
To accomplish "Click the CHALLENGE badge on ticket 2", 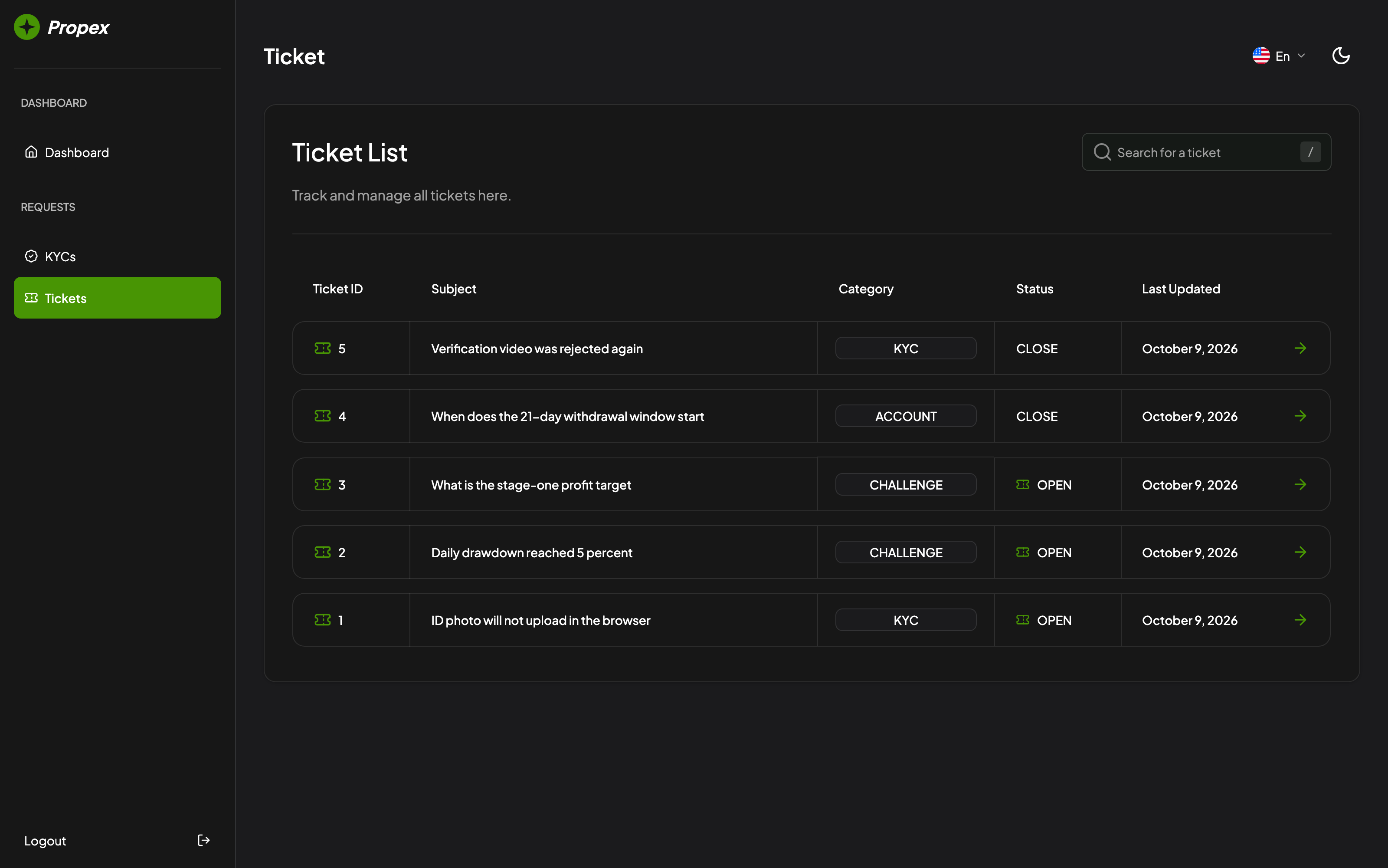I will point(906,552).
